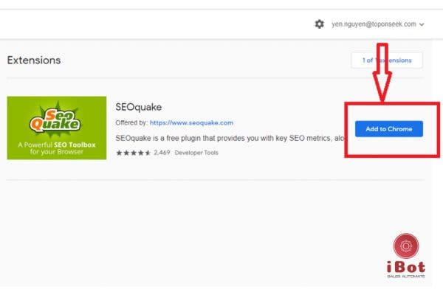Click the star rating icons

(x=132, y=153)
